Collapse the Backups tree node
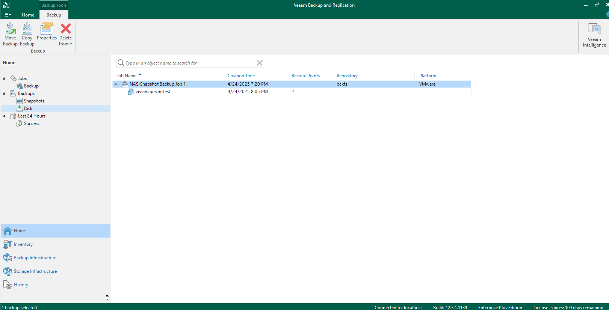This screenshot has height=310, width=609. click(4, 93)
